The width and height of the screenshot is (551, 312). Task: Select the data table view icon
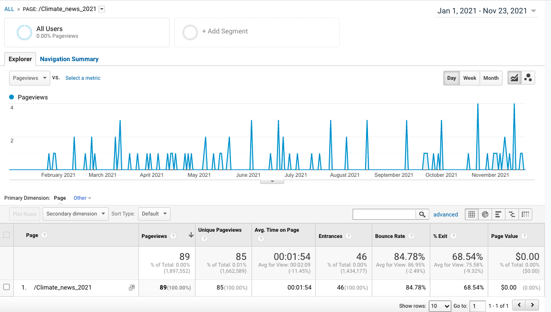point(472,215)
